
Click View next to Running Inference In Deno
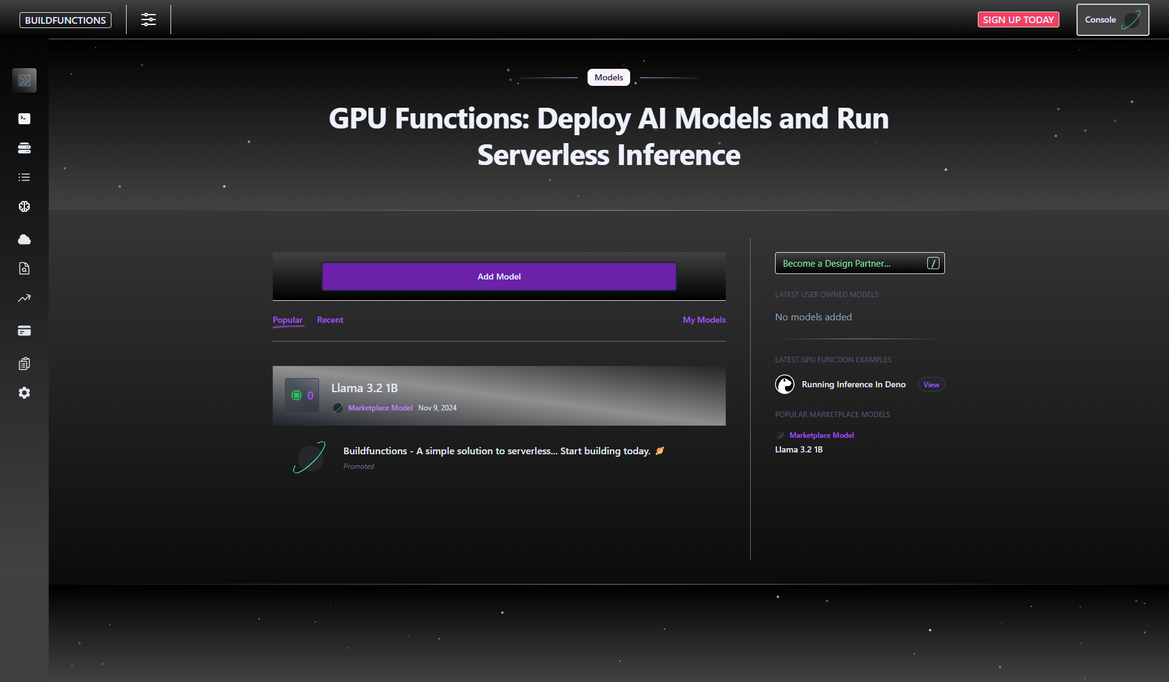[931, 384]
